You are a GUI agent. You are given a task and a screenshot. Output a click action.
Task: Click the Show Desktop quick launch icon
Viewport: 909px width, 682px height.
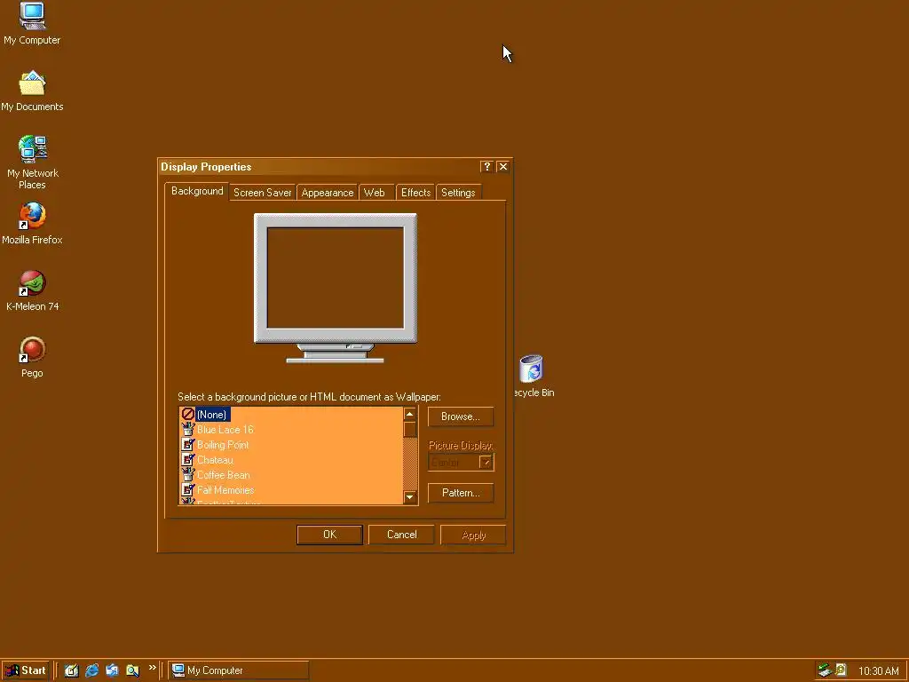pos(71,670)
